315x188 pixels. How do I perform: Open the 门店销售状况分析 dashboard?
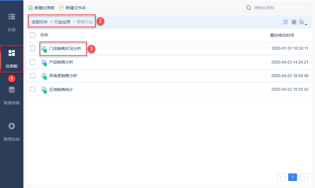(x=65, y=49)
